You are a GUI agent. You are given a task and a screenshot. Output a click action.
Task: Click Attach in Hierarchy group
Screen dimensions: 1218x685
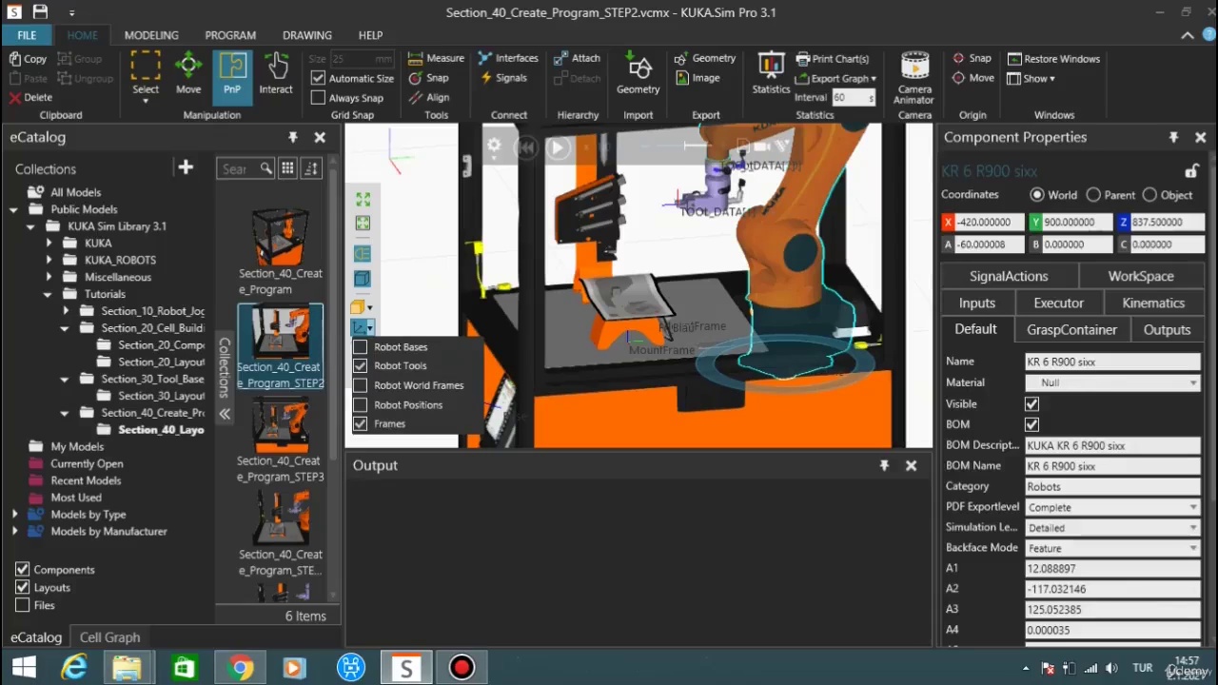577,58
